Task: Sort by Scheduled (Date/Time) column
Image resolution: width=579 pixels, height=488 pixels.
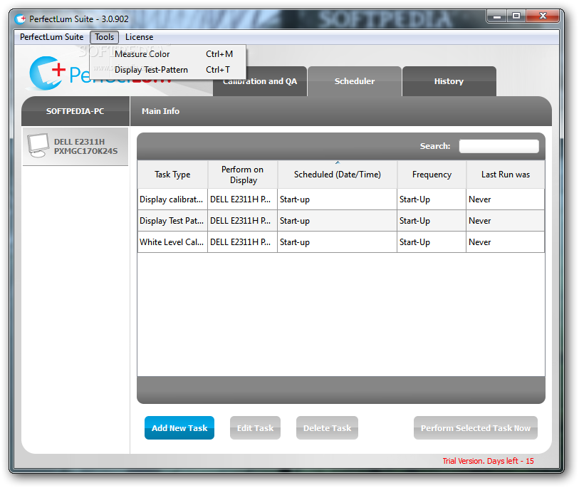Action: (x=338, y=175)
